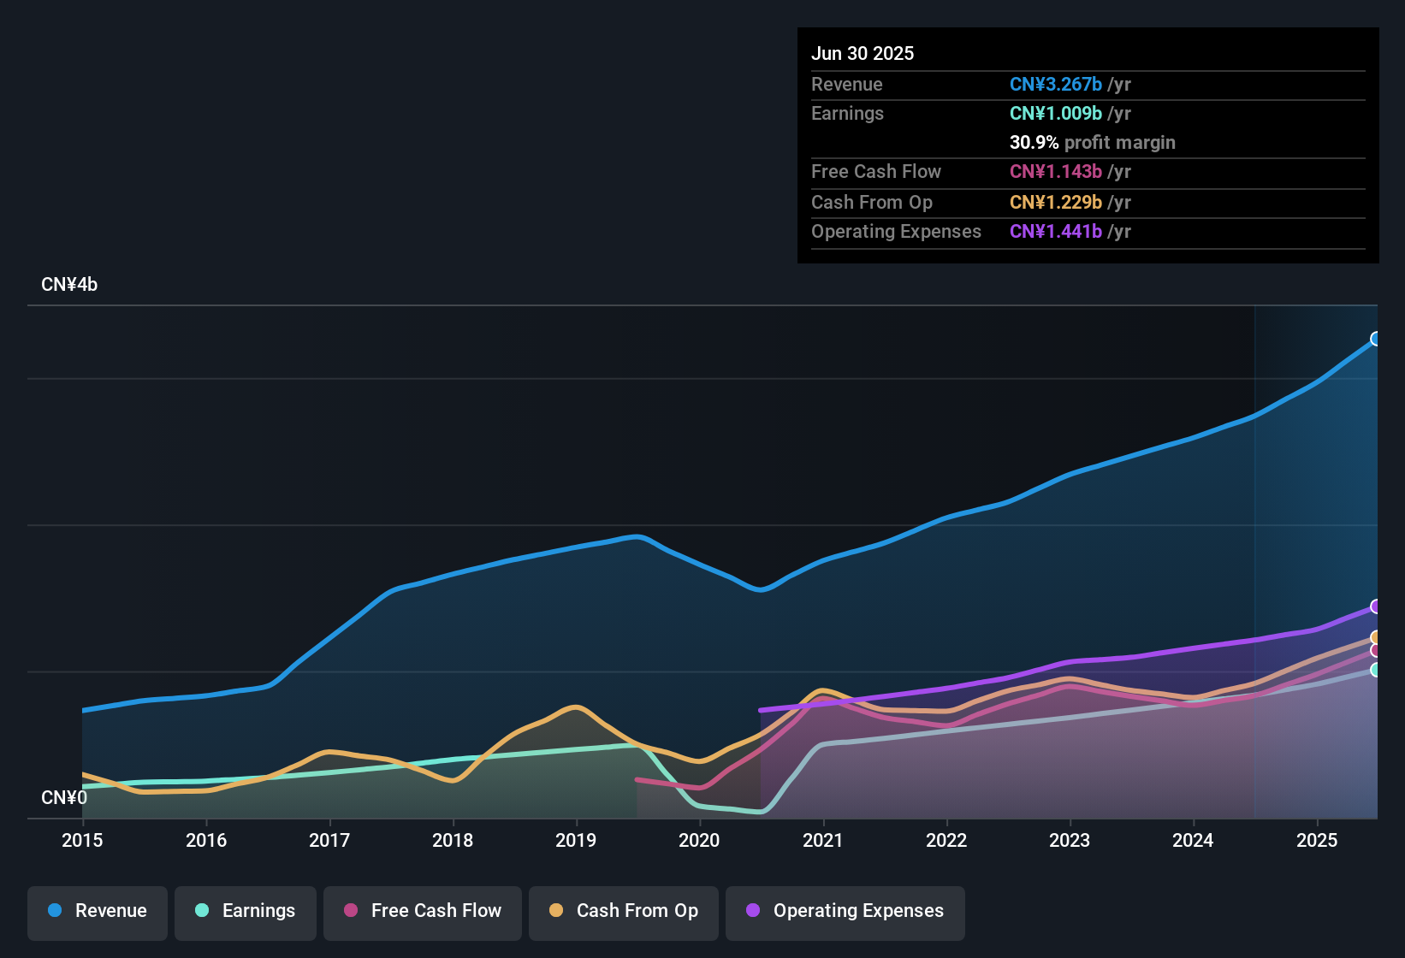Click the 30.9% profit margin text

coord(1093,143)
